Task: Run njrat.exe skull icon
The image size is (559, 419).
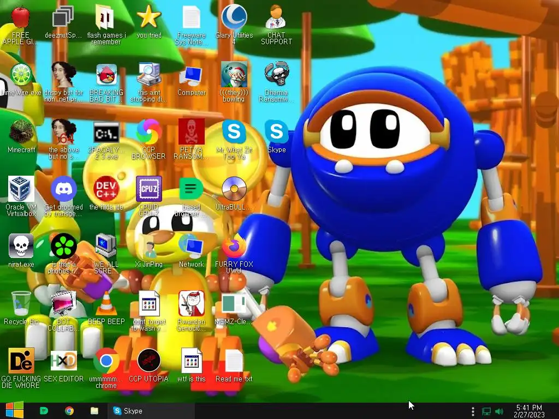Action: coord(21,247)
